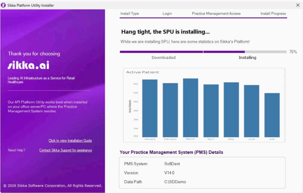This screenshot has height=193, width=303.
Task: Select the January bar in chart
Action: click(x=150, y=108)
